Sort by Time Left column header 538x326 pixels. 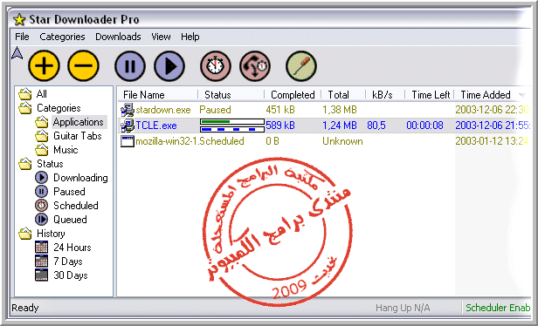(x=430, y=95)
